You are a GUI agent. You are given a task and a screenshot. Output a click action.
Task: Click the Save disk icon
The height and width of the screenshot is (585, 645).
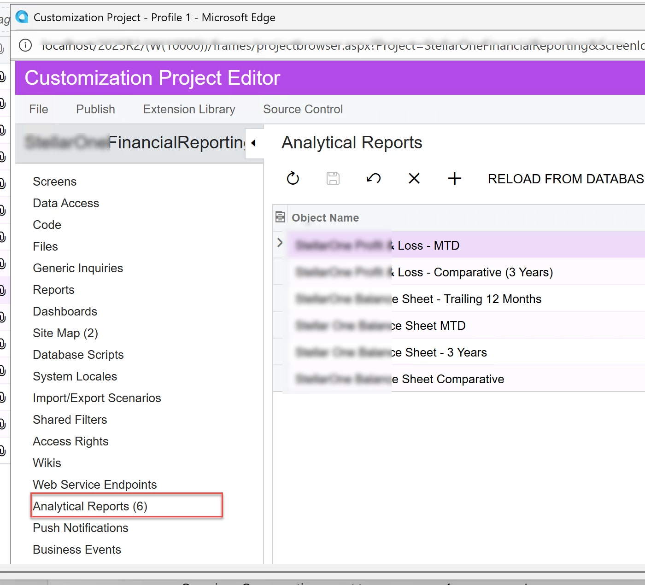coord(333,178)
